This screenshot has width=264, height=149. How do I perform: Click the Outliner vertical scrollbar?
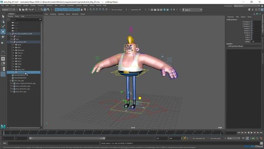tap(41, 74)
